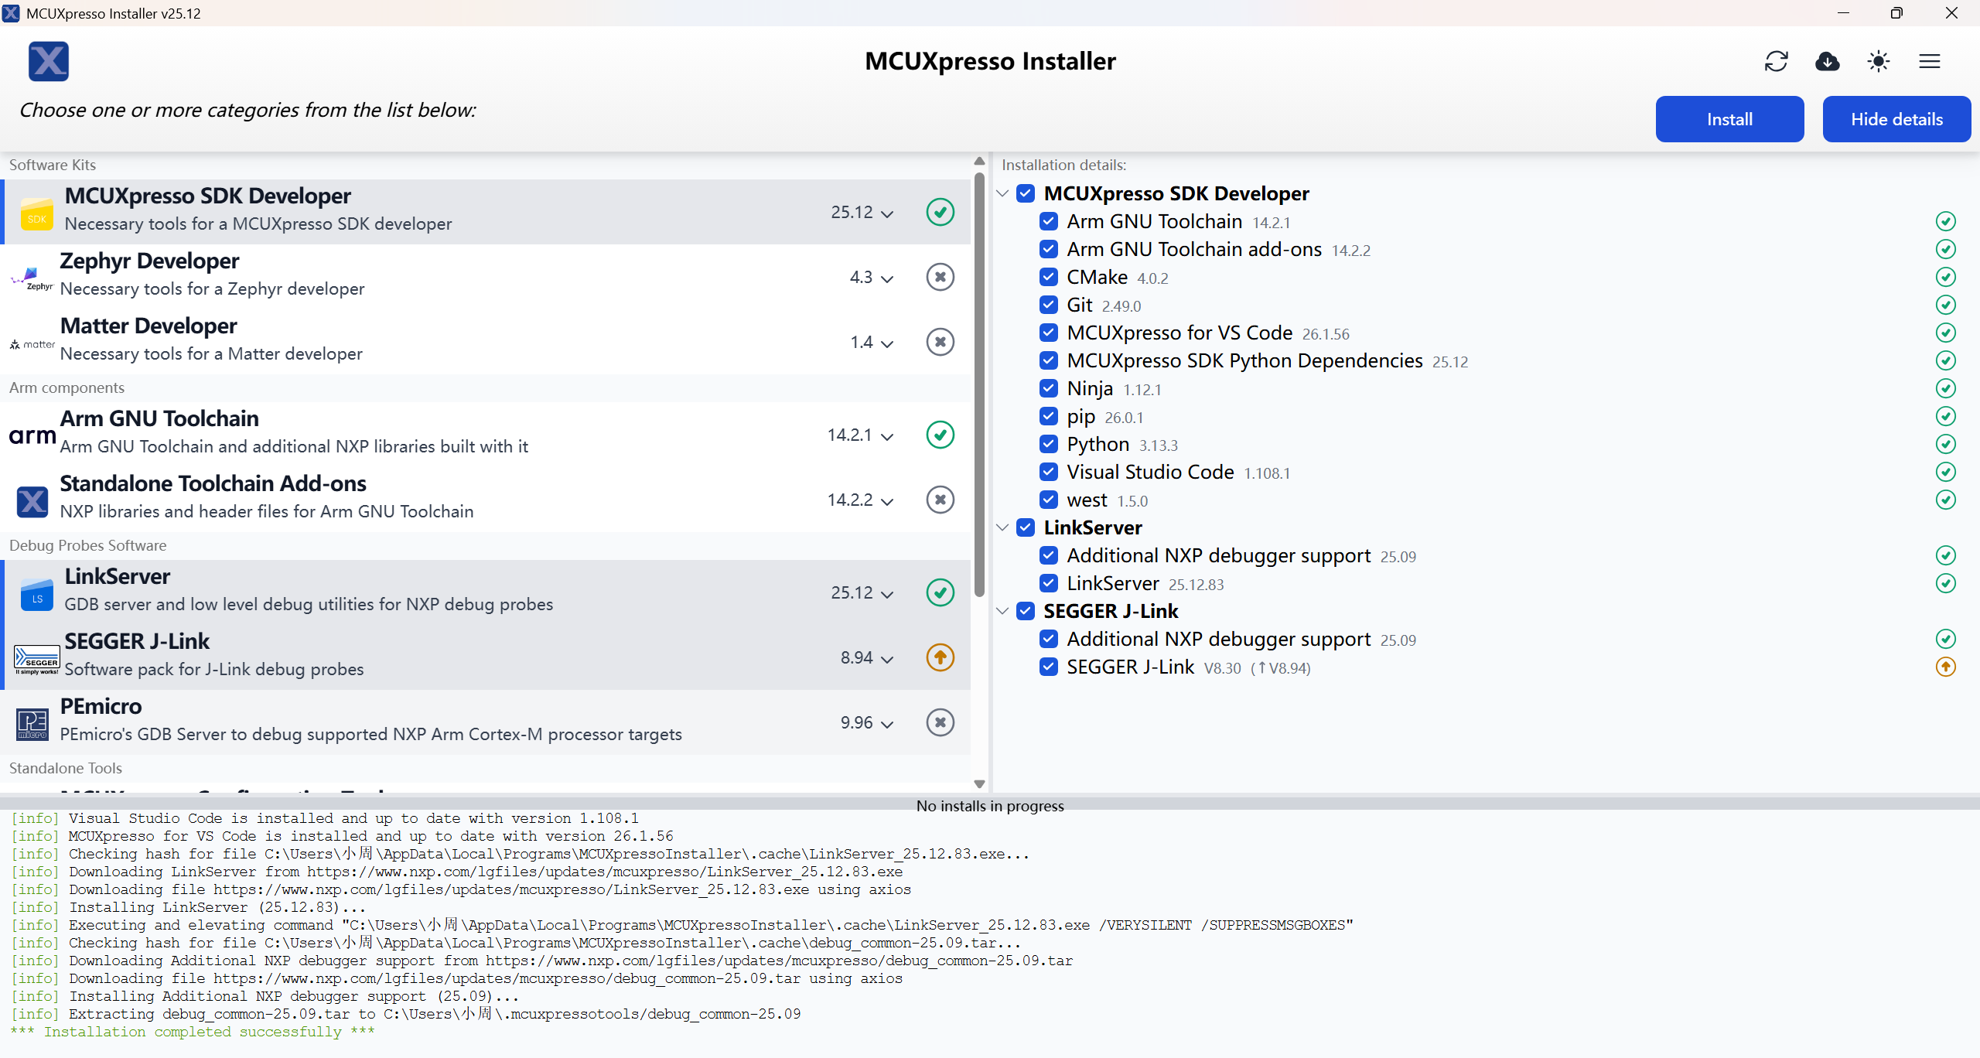Screen dimensions: 1980x1058
Task: Click the arm logo icon
Action: tap(32, 436)
